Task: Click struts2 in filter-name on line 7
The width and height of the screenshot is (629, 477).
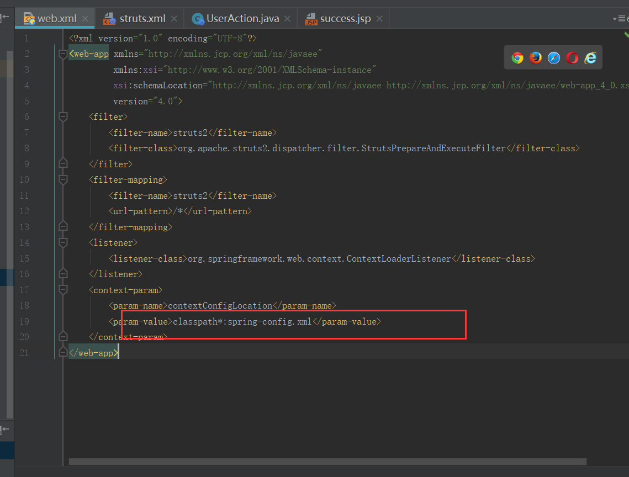Action: (190, 133)
